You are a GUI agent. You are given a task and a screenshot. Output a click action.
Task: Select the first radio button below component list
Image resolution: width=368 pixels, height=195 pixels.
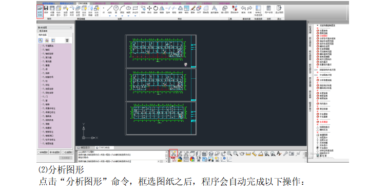coord(38,152)
